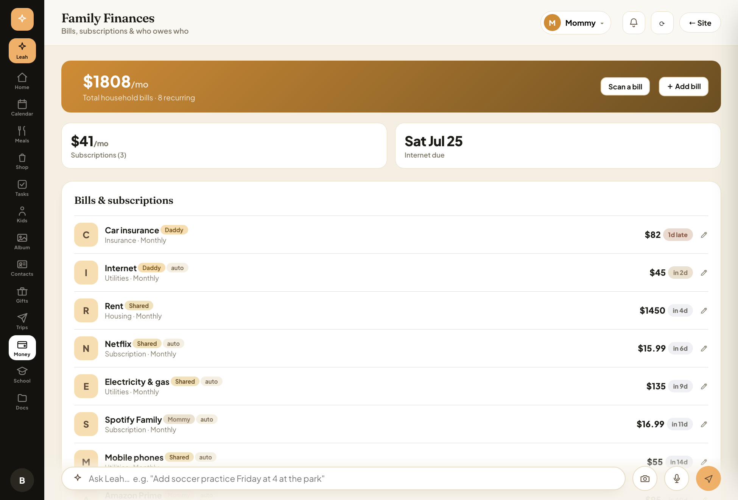Click the in 2d due badge
The width and height of the screenshot is (738, 500).
tap(680, 273)
